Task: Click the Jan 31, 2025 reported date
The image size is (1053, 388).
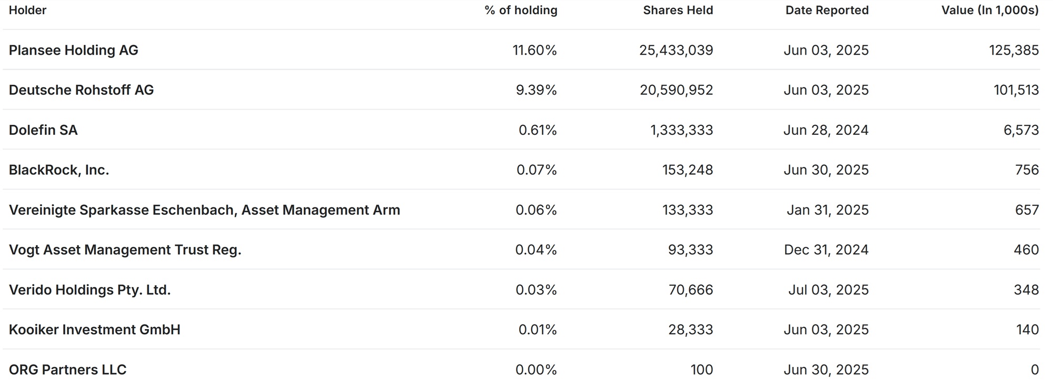Action: 827,210
